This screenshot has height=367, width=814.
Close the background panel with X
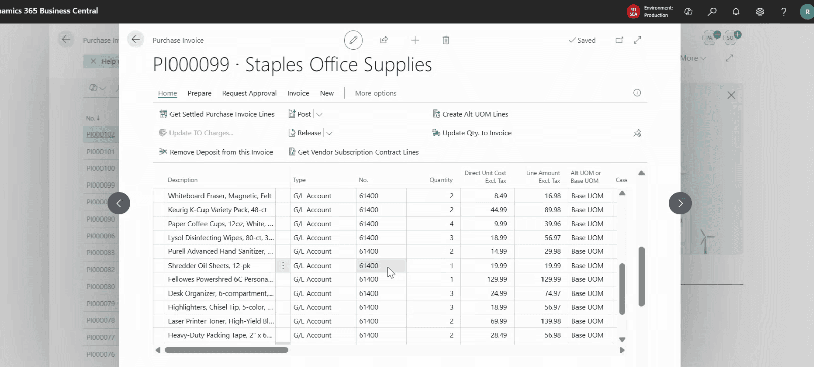731,95
